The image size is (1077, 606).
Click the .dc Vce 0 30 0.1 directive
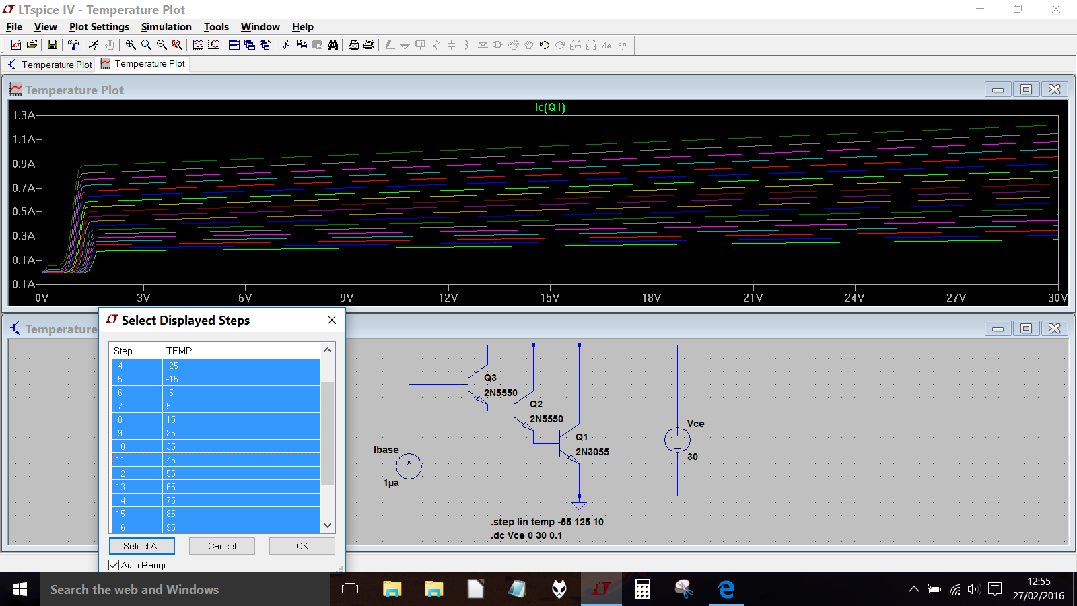tap(526, 535)
